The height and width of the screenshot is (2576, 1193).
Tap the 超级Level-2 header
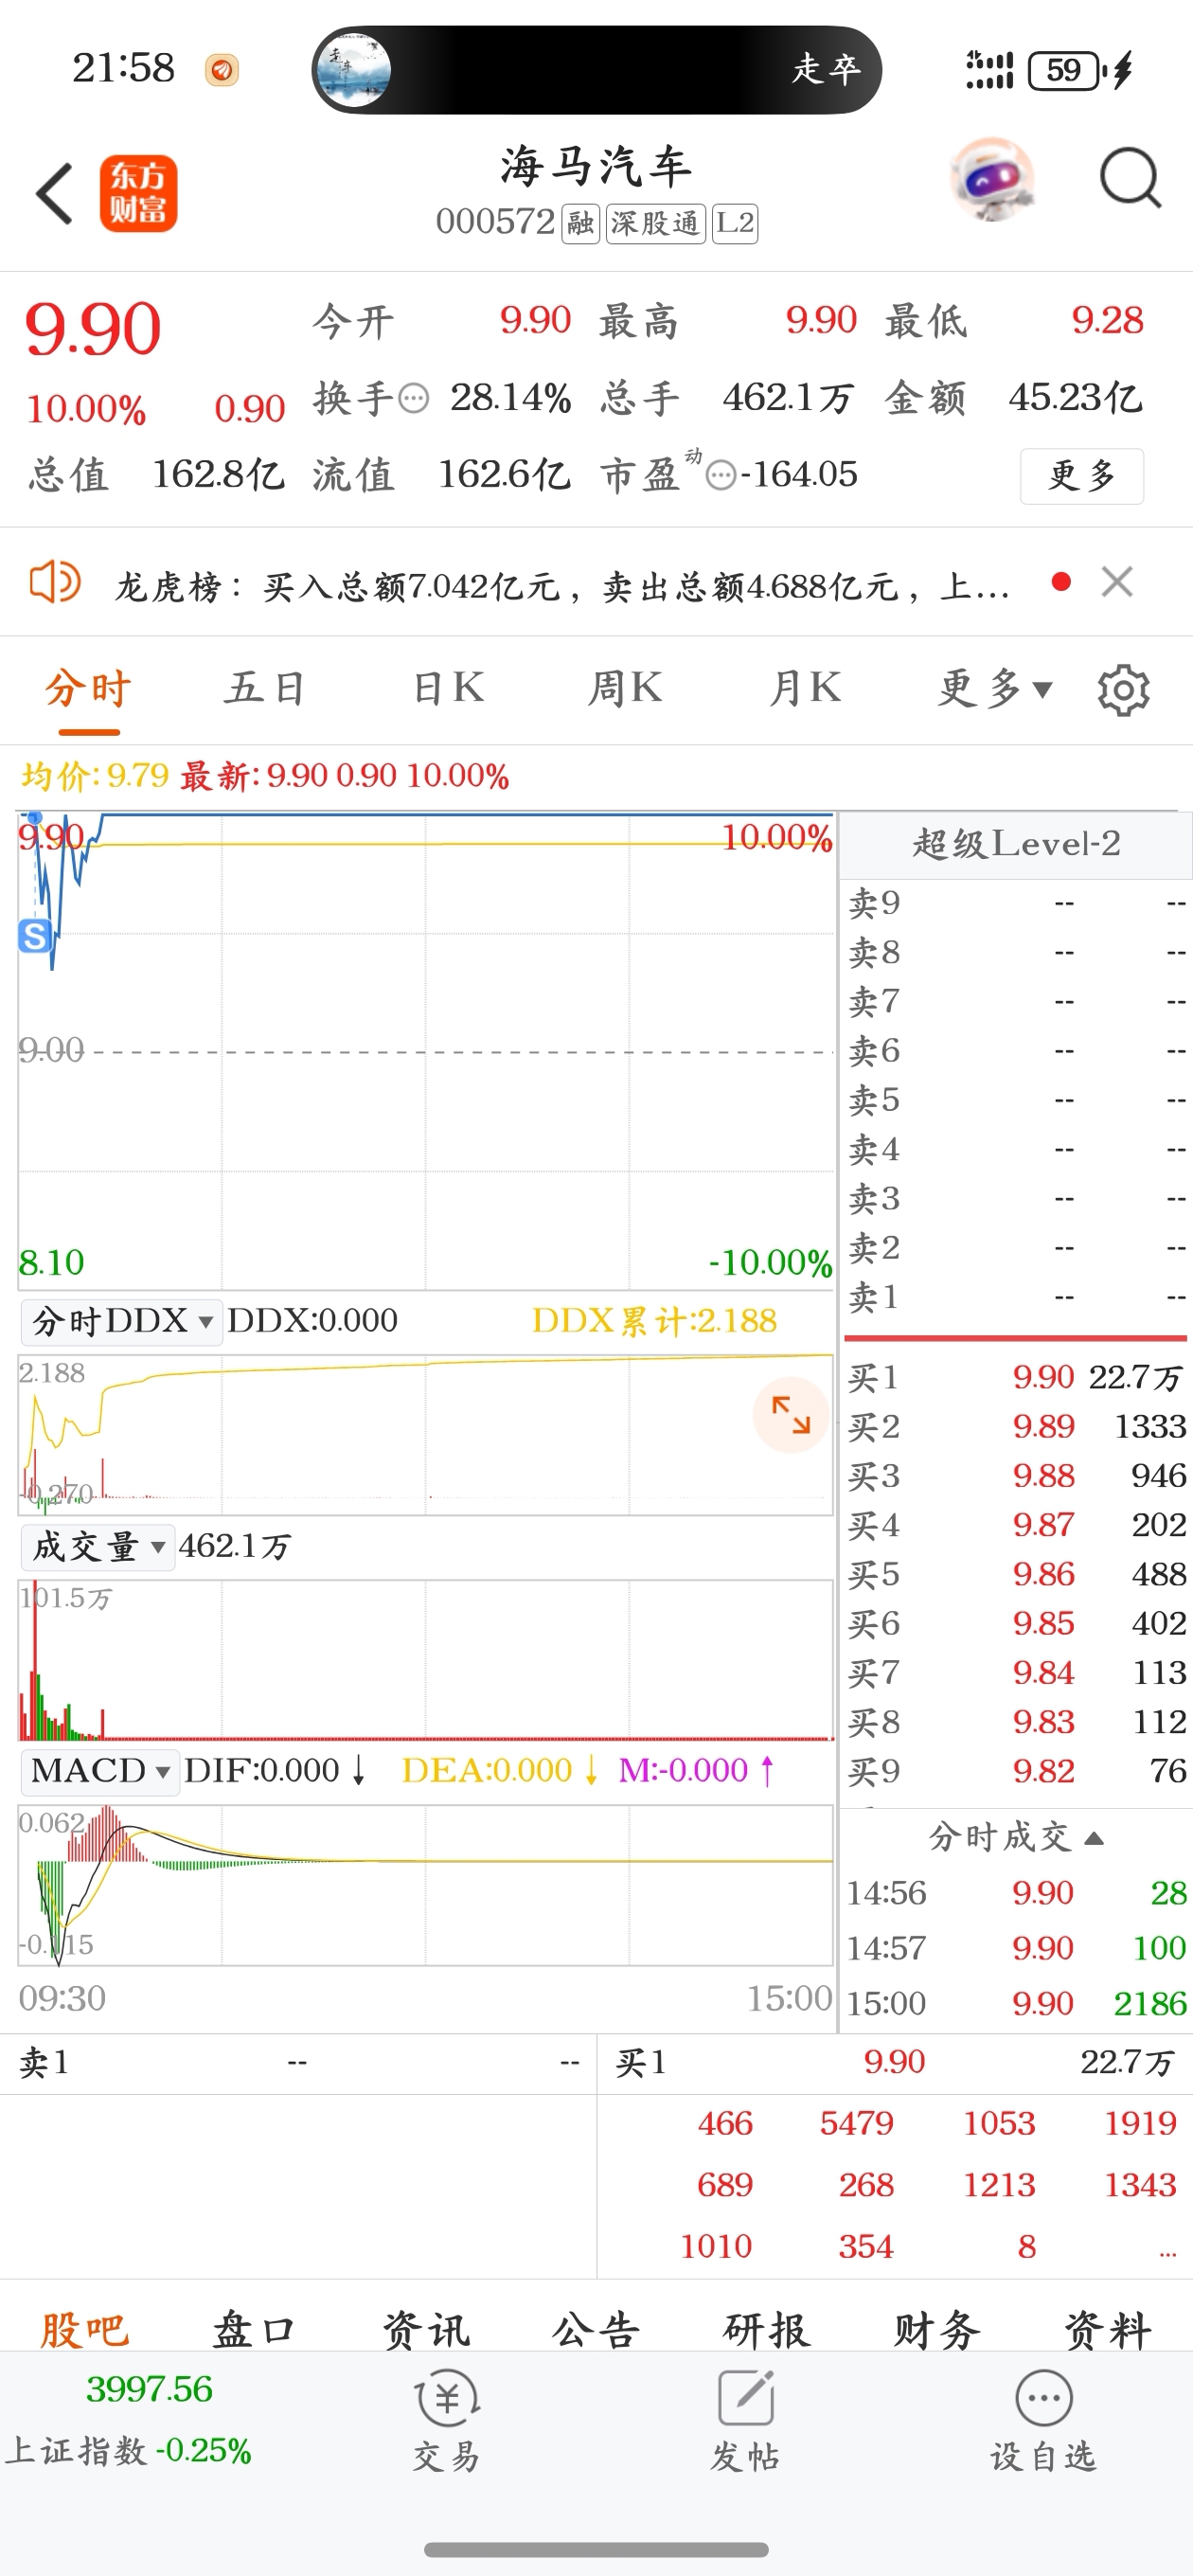tap(1016, 845)
